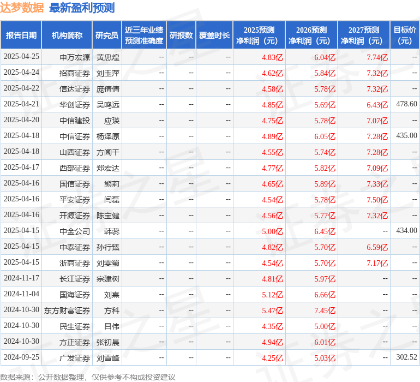The image size is (420, 382).
Task: Select the 东方财富证券 institution cell
Action: [67, 311]
